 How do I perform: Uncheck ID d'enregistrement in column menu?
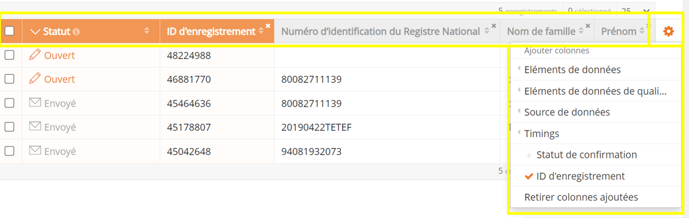580,176
